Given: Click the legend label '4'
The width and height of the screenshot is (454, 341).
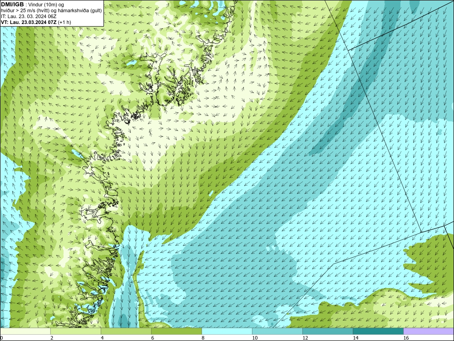Looking at the screenshot, I should click(102, 338).
